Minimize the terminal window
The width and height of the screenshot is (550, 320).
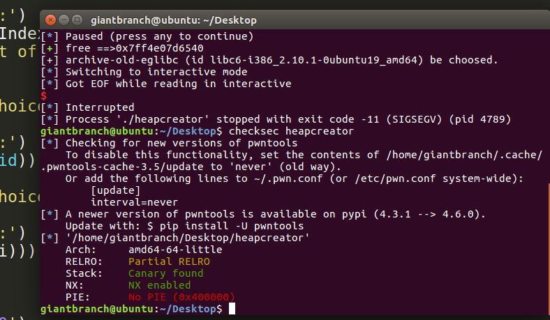click(64, 20)
